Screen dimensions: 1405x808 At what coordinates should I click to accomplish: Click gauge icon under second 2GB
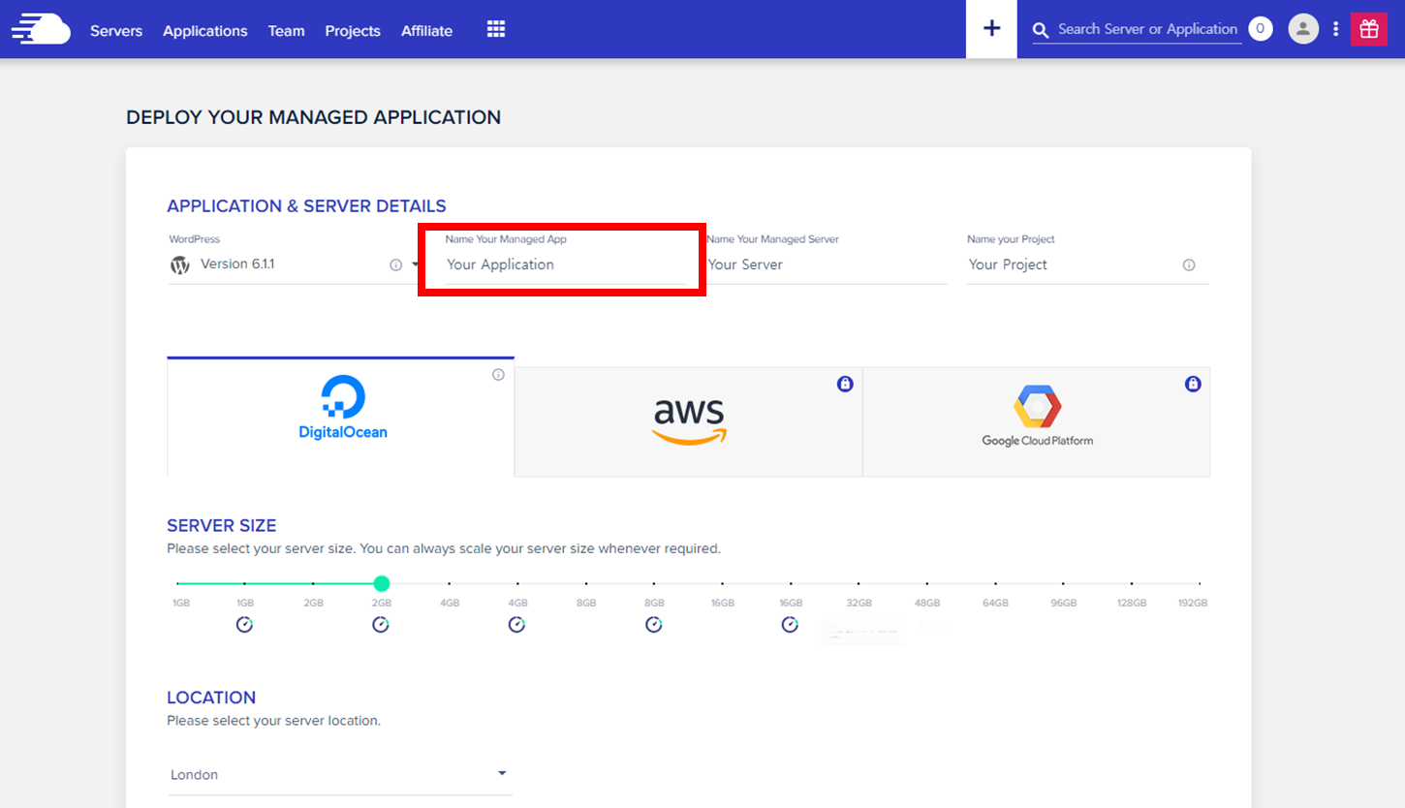click(x=381, y=625)
